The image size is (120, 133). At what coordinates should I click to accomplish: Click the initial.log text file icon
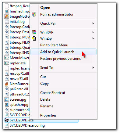(x=7, y=22)
